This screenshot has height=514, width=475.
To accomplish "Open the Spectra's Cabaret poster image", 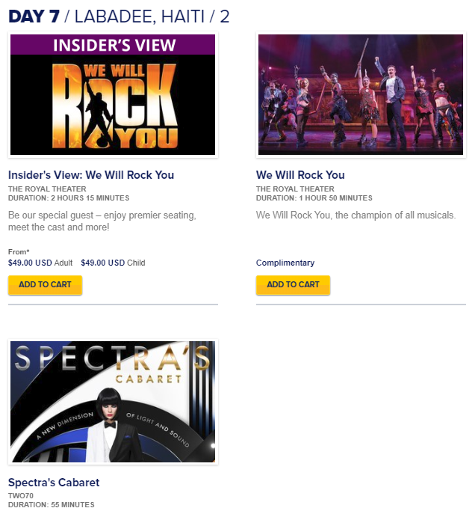I will click(x=113, y=402).
